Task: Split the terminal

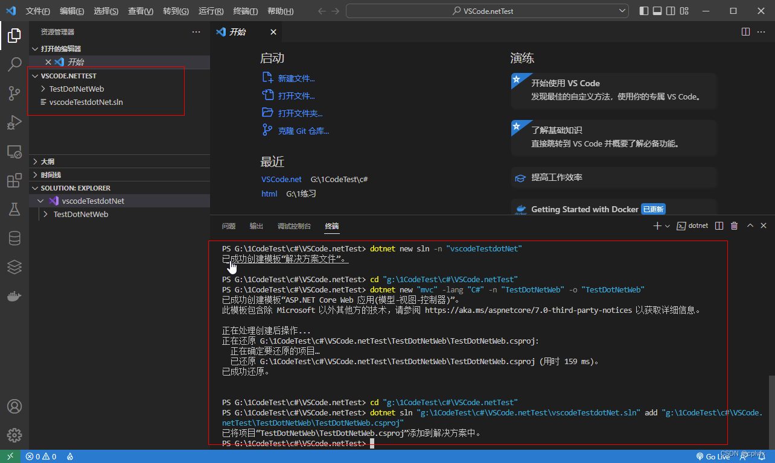Action: [x=719, y=225]
